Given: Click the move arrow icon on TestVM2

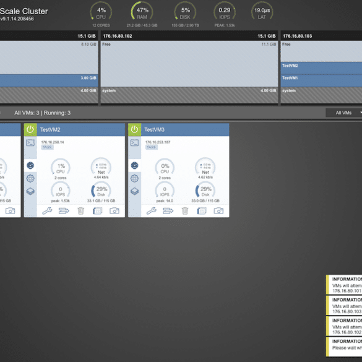Looking at the screenshot, I should pyautogui.click(x=64, y=211).
